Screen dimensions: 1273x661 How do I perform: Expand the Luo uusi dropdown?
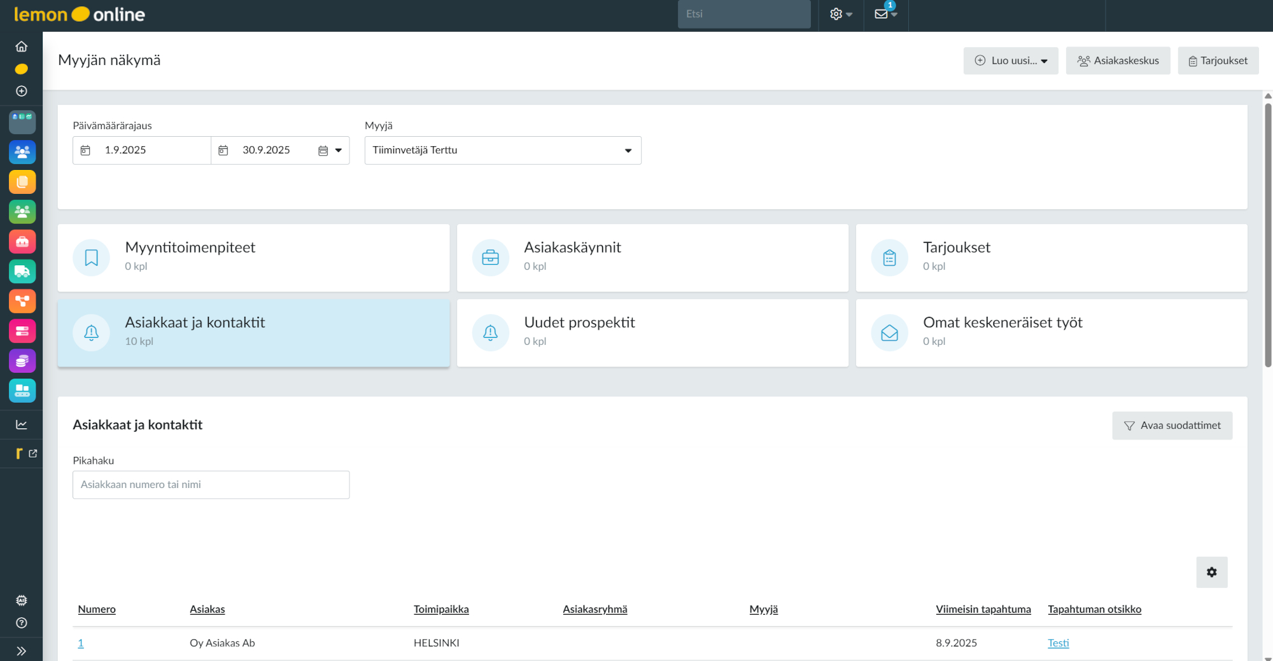pos(1010,60)
